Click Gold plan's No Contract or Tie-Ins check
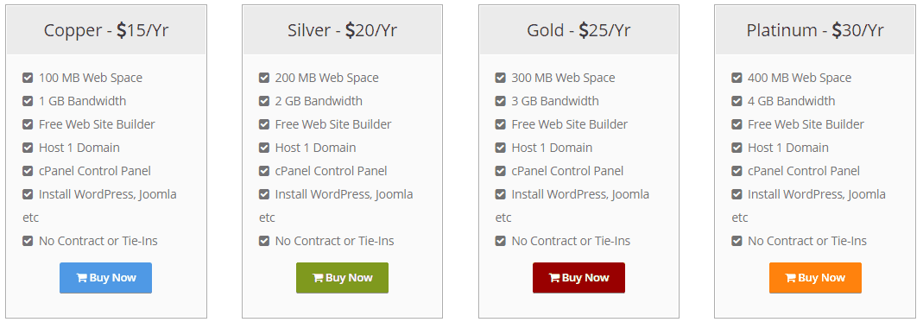The width and height of the screenshot is (923, 322). coord(500,241)
